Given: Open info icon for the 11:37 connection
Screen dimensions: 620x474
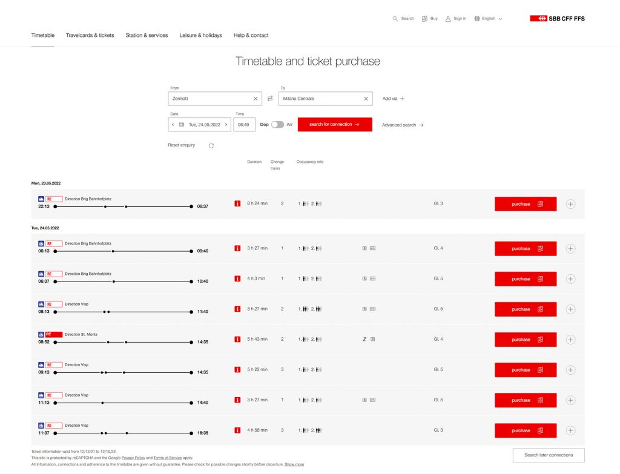Looking at the screenshot, I should pos(237,430).
